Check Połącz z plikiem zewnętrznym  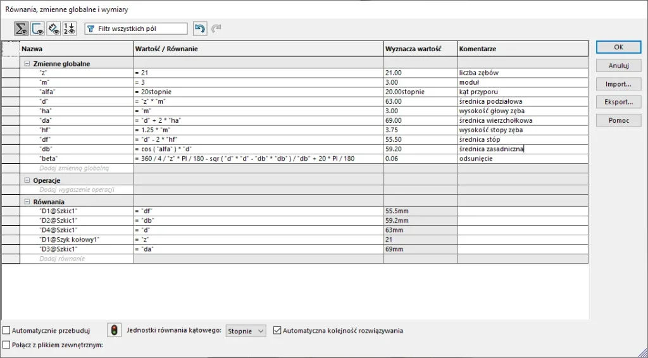6,345
